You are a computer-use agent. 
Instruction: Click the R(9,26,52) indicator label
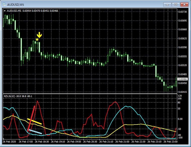(18, 96)
